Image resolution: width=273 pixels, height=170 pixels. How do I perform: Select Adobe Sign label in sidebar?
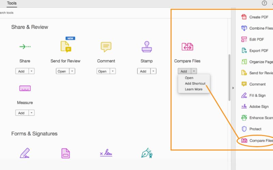[x=259, y=106]
